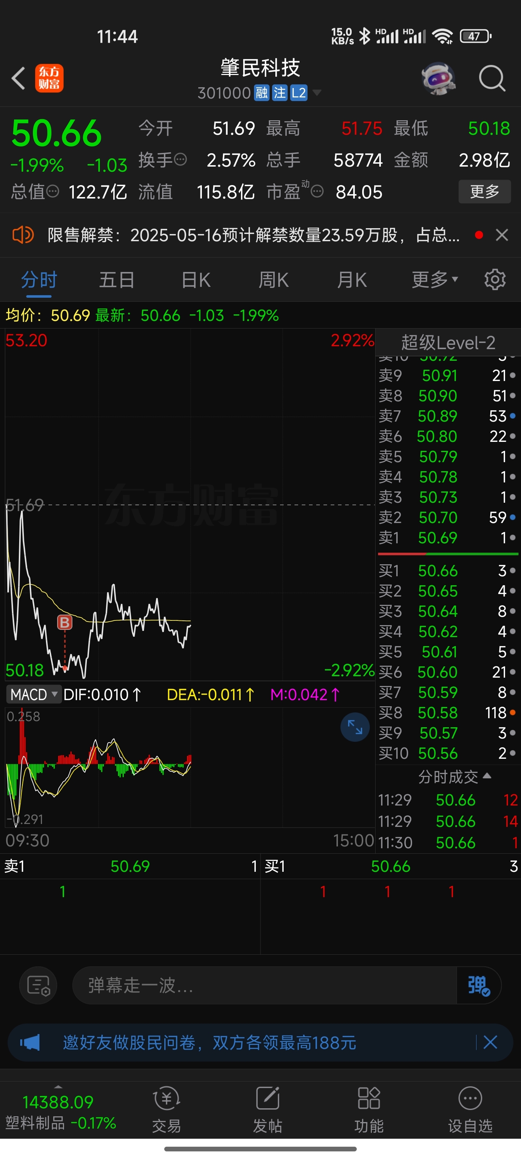Image resolution: width=521 pixels, height=1159 pixels.
Task: Switch to 日K chart tab
Action: coord(196,280)
